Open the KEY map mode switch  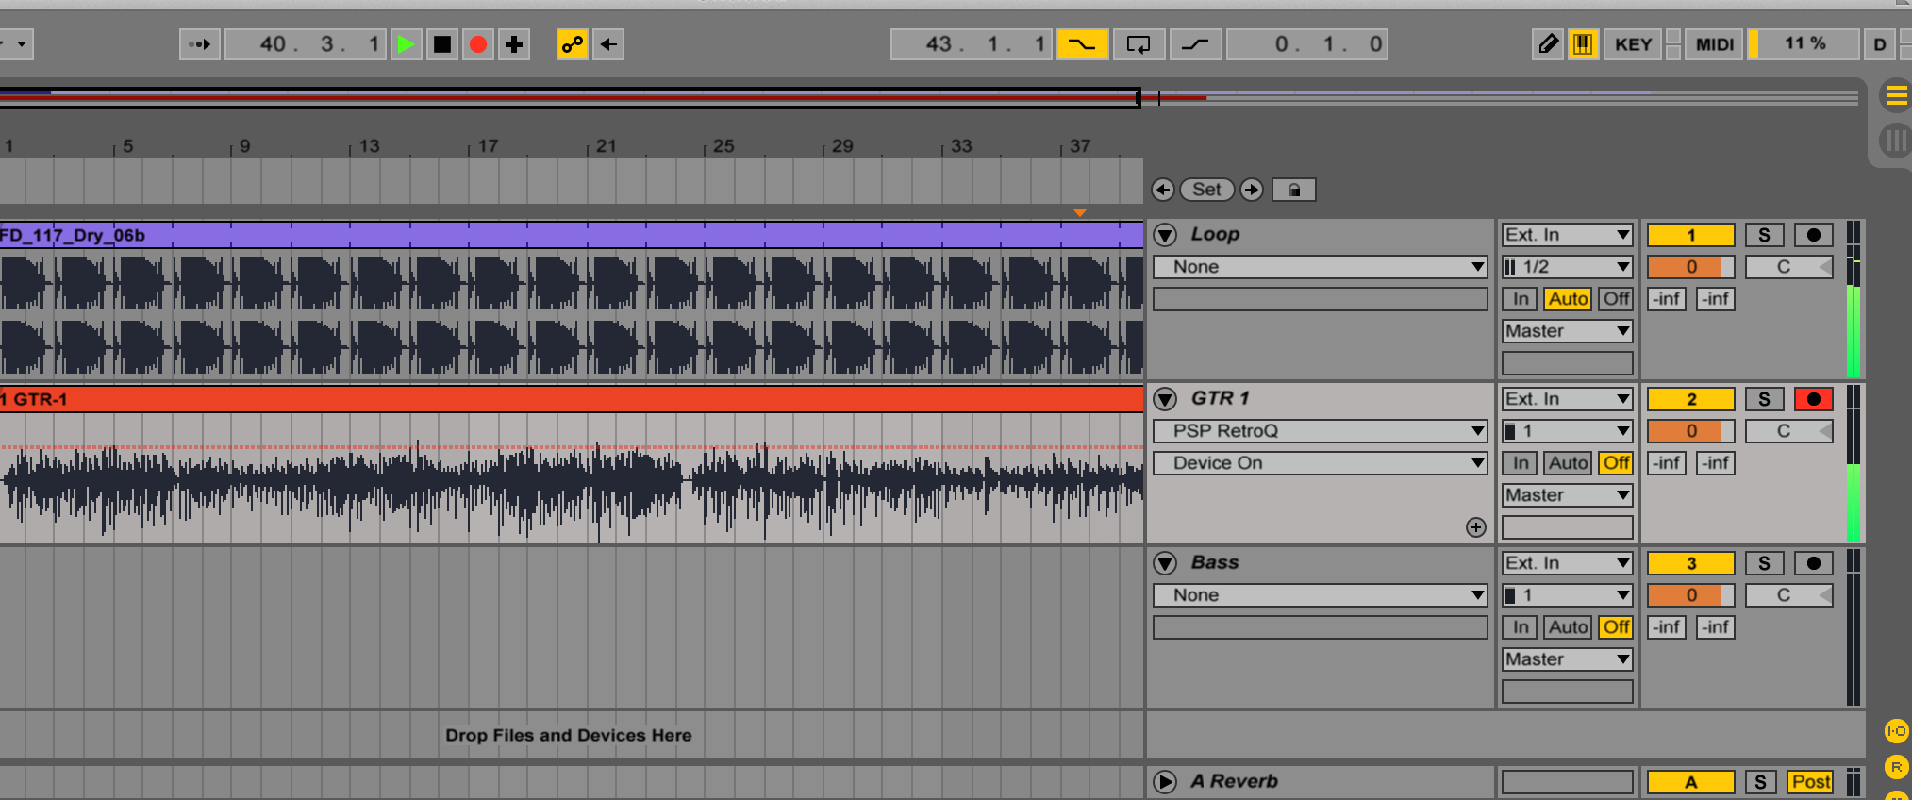pos(1633,44)
